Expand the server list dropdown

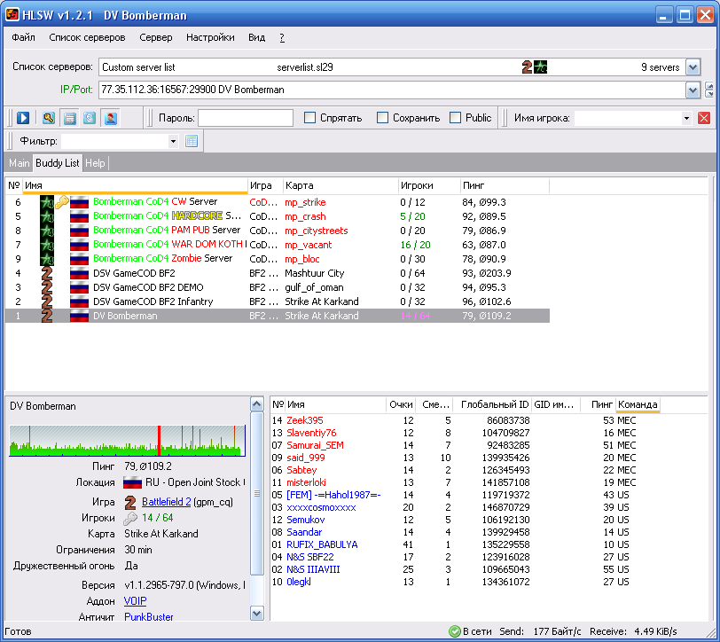click(x=693, y=67)
